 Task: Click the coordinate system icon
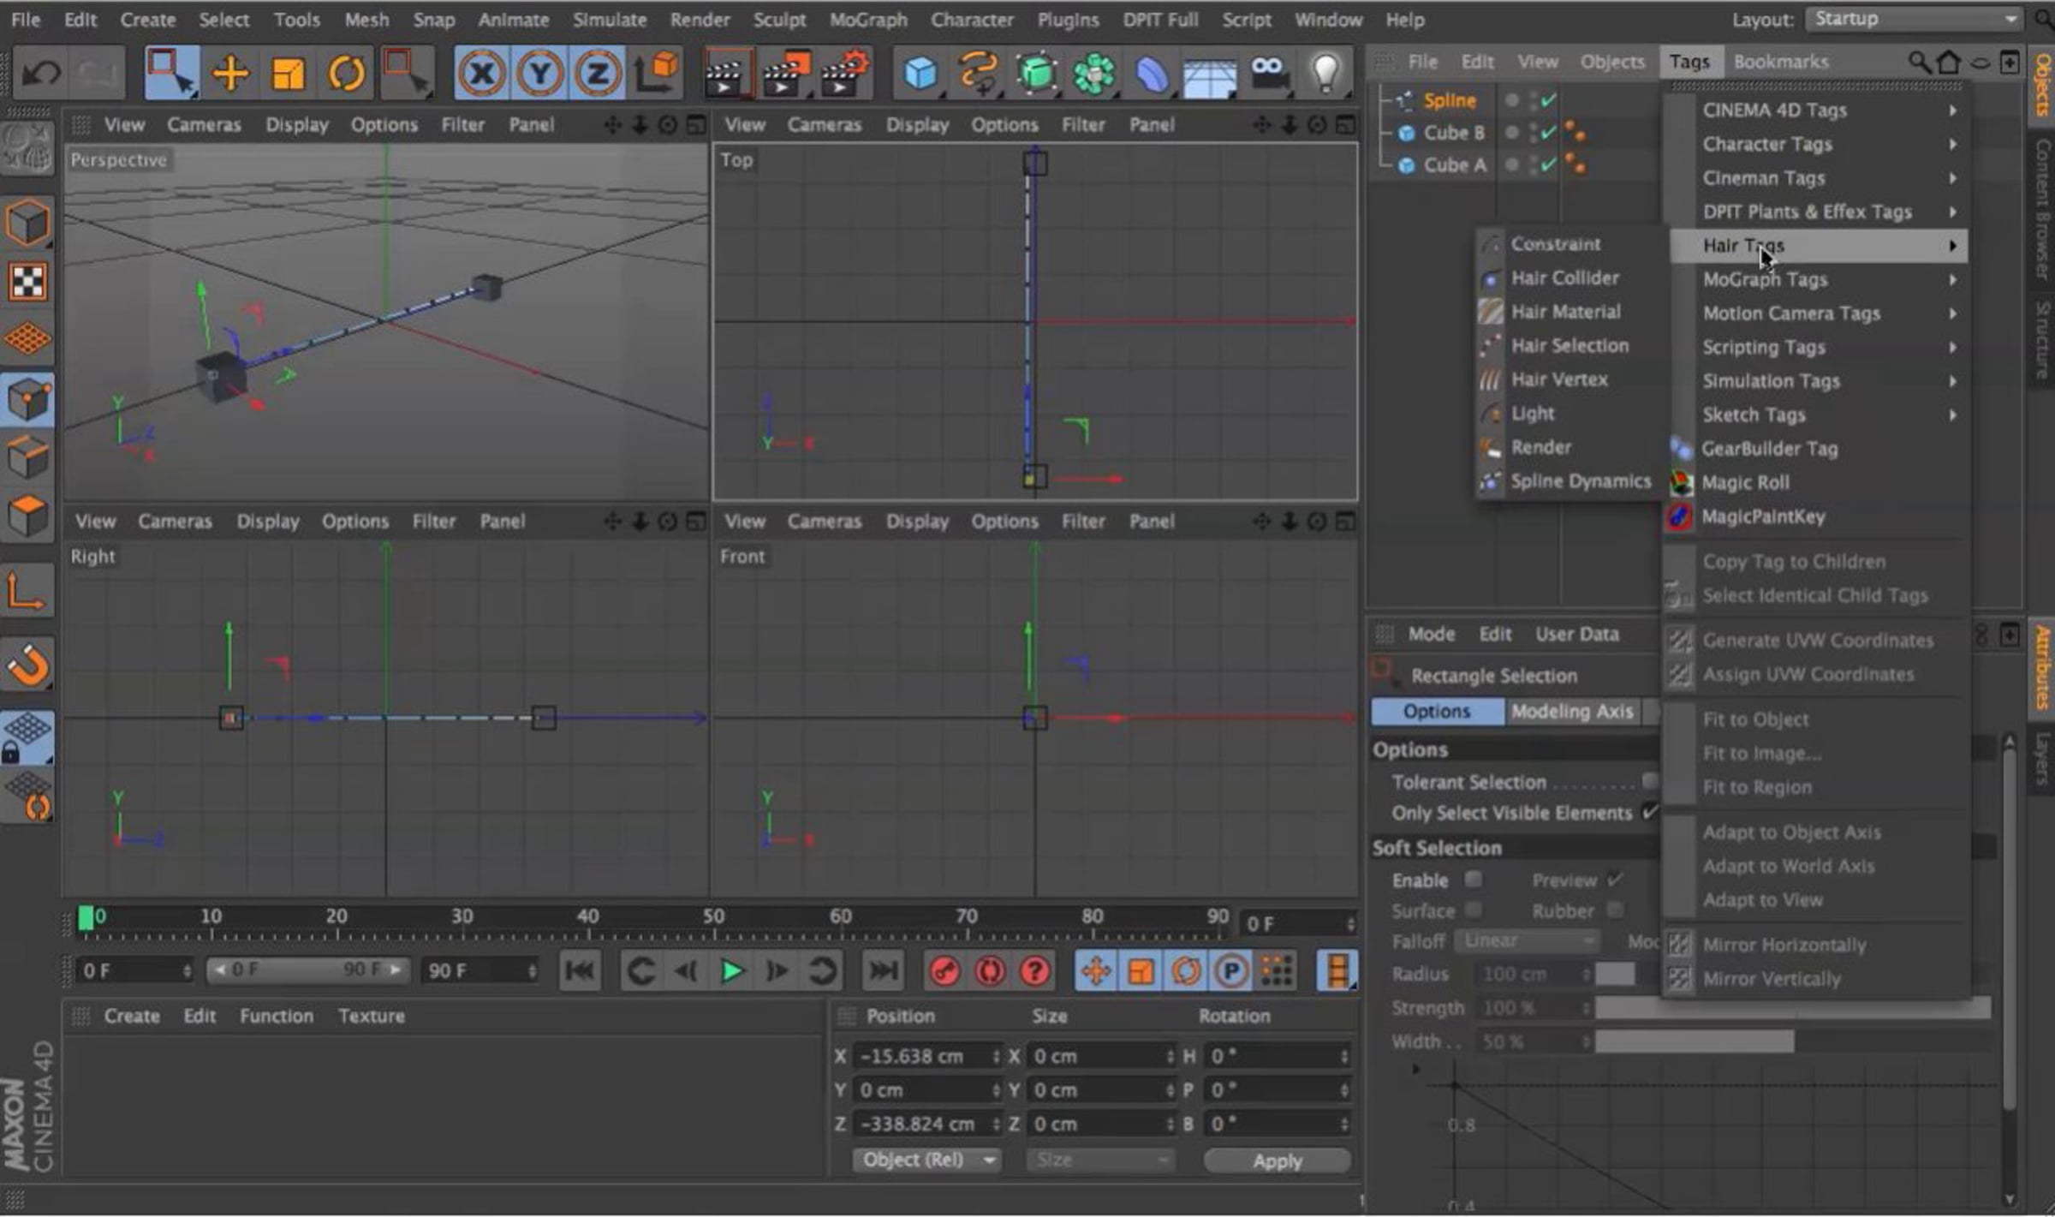(x=658, y=74)
